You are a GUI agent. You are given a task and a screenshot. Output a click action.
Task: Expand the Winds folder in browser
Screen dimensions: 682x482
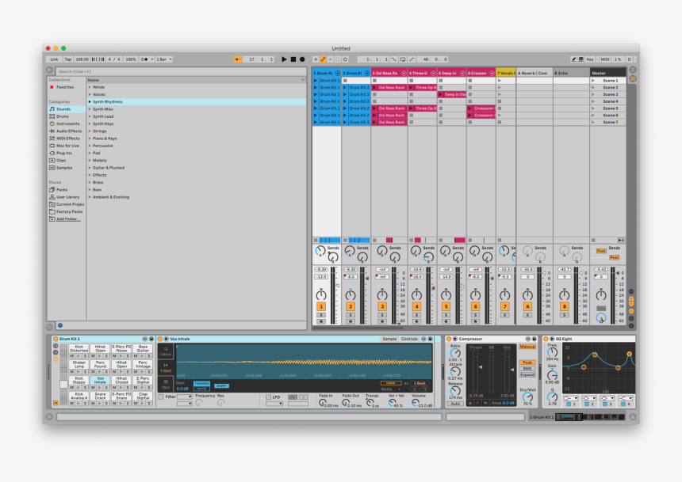coord(90,87)
